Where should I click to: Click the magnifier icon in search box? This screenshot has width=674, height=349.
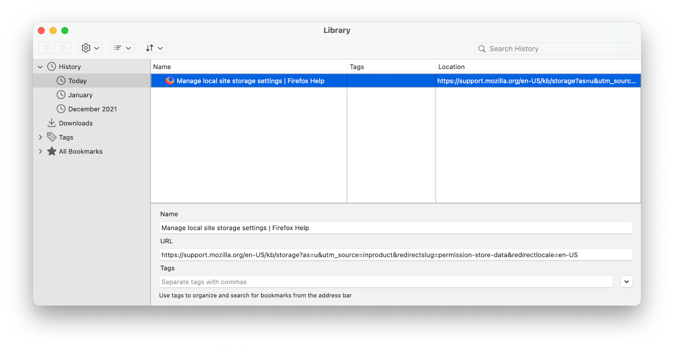tap(482, 49)
